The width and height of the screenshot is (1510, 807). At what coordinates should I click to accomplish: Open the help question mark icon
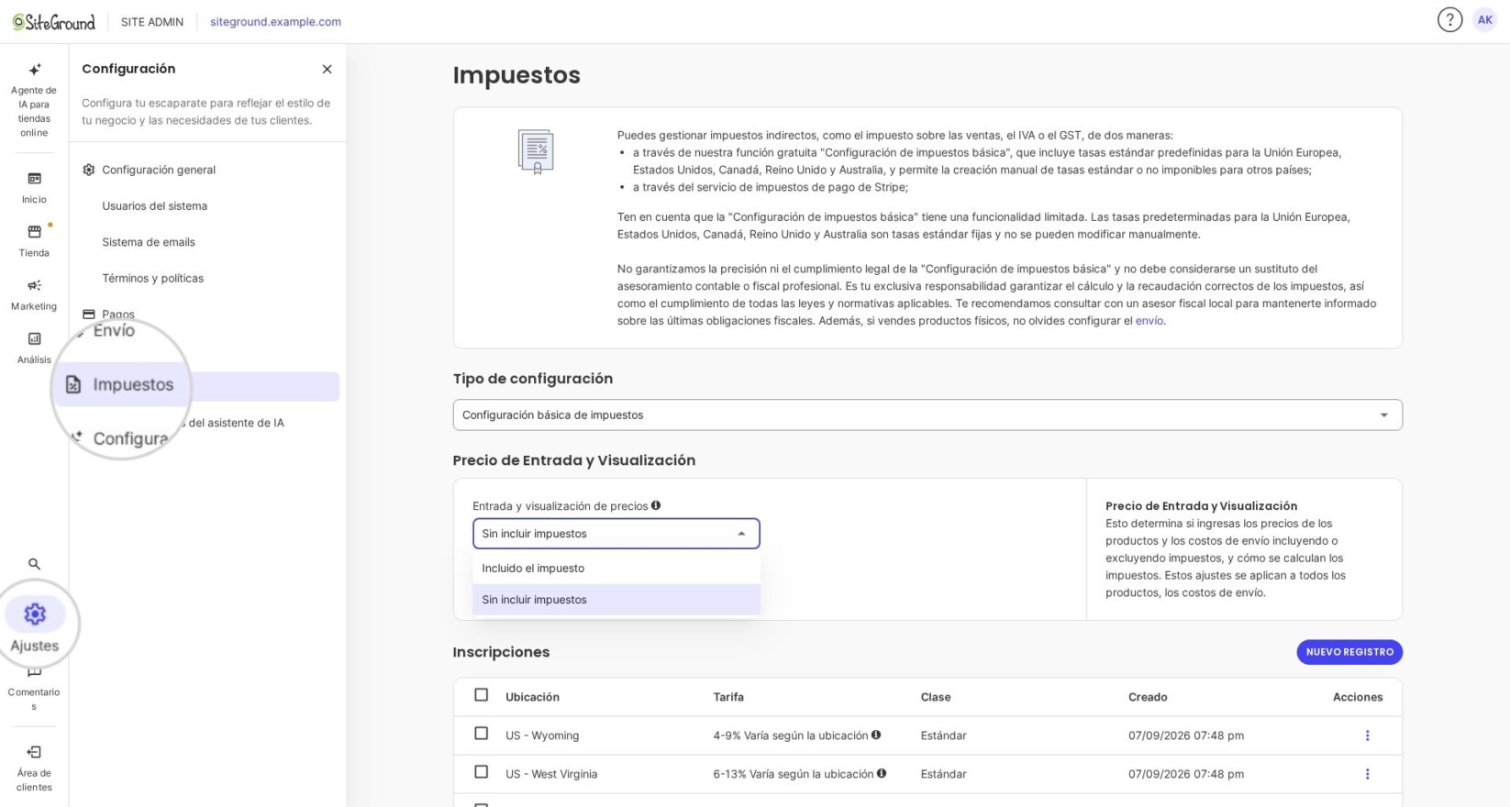coord(1449,20)
